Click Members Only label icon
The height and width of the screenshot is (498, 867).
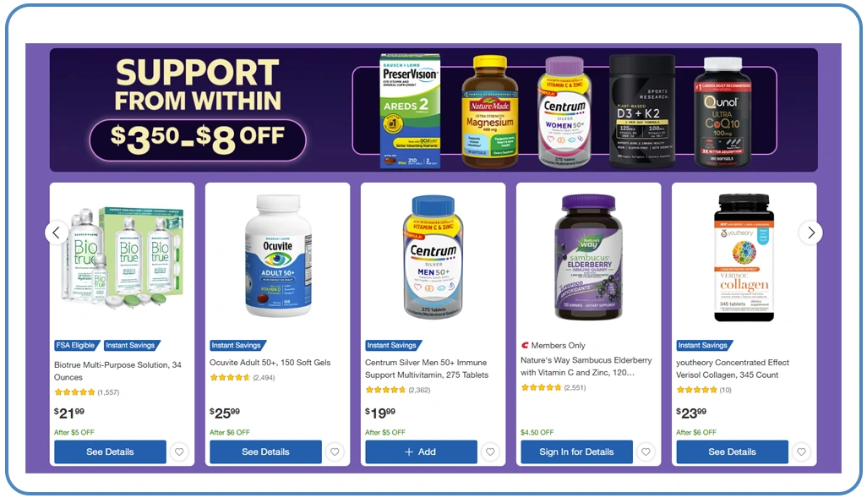pos(525,345)
